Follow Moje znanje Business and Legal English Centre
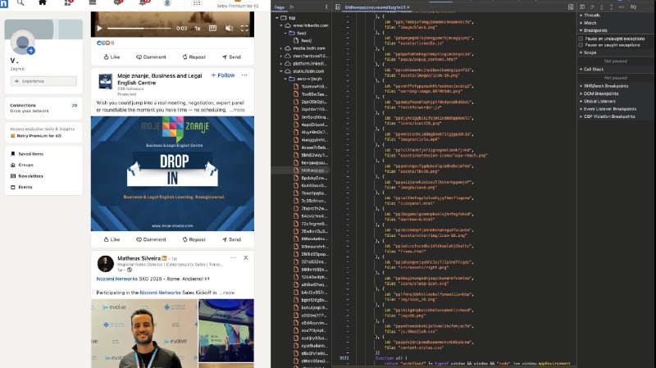The width and height of the screenshot is (656, 368). tap(223, 75)
